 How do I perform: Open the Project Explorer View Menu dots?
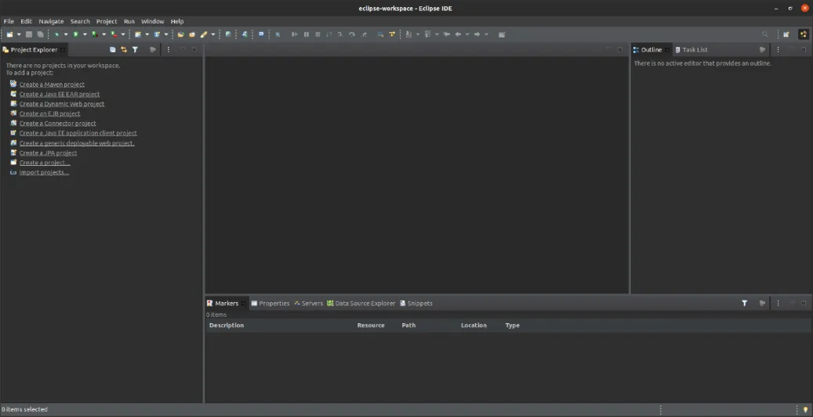pyautogui.click(x=169, y=49)
